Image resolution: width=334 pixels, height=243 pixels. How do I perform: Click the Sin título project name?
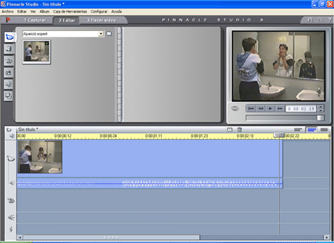click(28, 129)
